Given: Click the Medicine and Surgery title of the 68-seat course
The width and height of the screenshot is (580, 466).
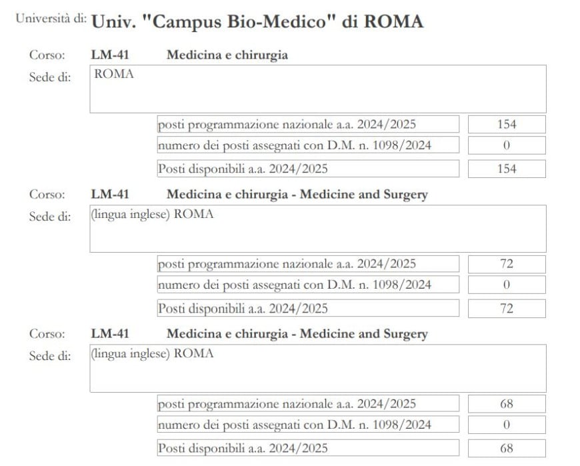Looking at the screenshot, I should (x=297, y=334).
